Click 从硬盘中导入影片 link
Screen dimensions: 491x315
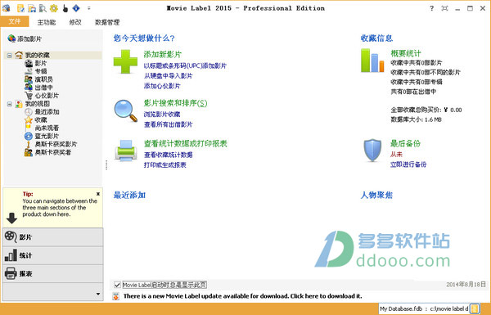pos(168,76)
